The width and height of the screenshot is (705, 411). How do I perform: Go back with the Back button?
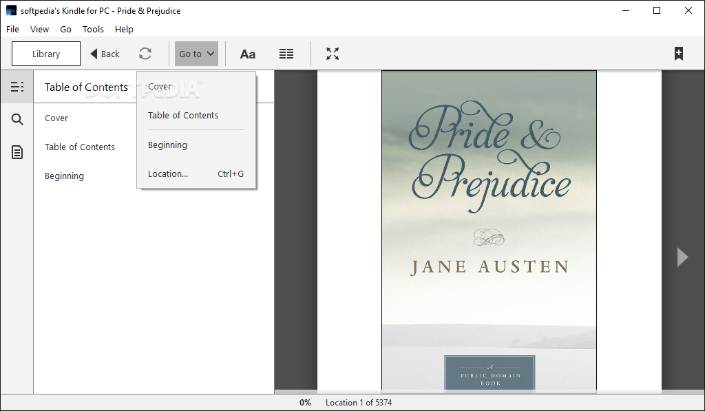(x=105, y=54)
